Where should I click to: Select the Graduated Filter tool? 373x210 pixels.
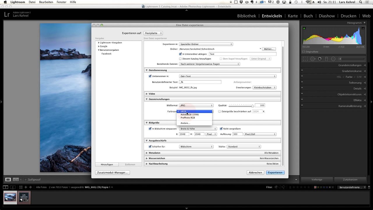[326, 59]
